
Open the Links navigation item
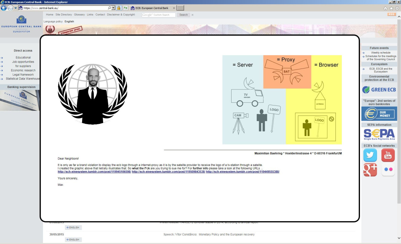tap(90, 15)
